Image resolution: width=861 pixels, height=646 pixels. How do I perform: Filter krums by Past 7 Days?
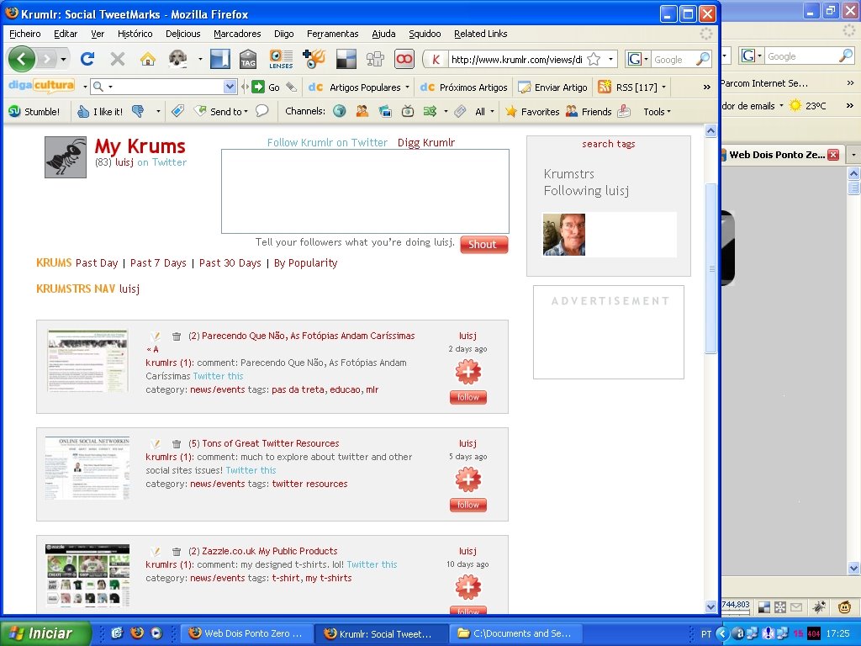(x=158, y=263)
